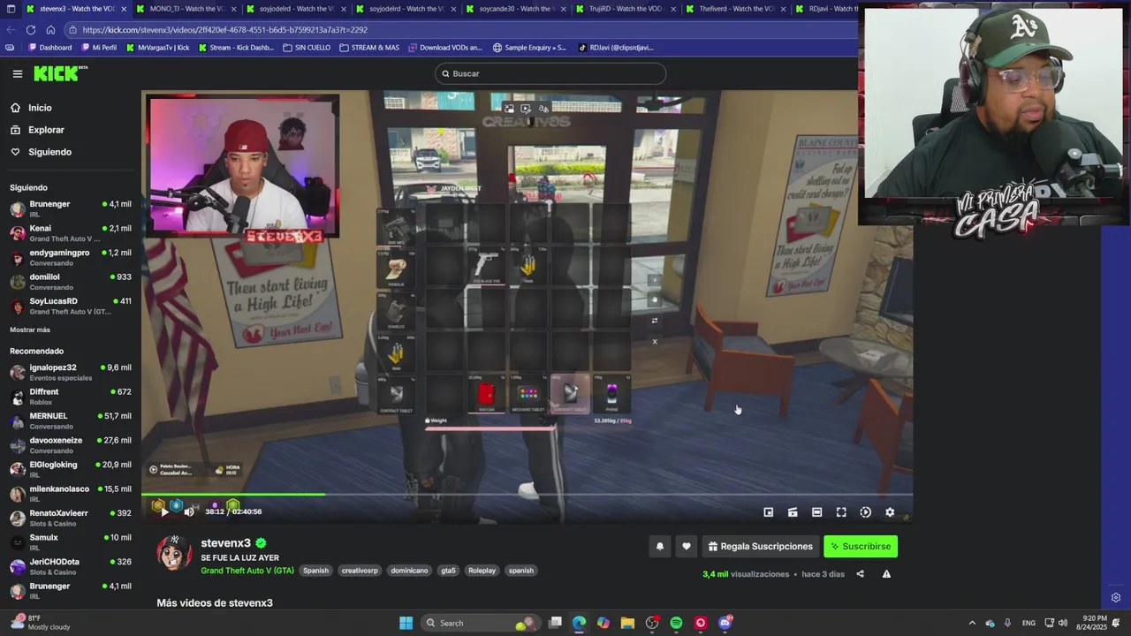Open Kenai channel in sidebar
This screenshot has width=1131, height=636.
click(x=71, y=233)
